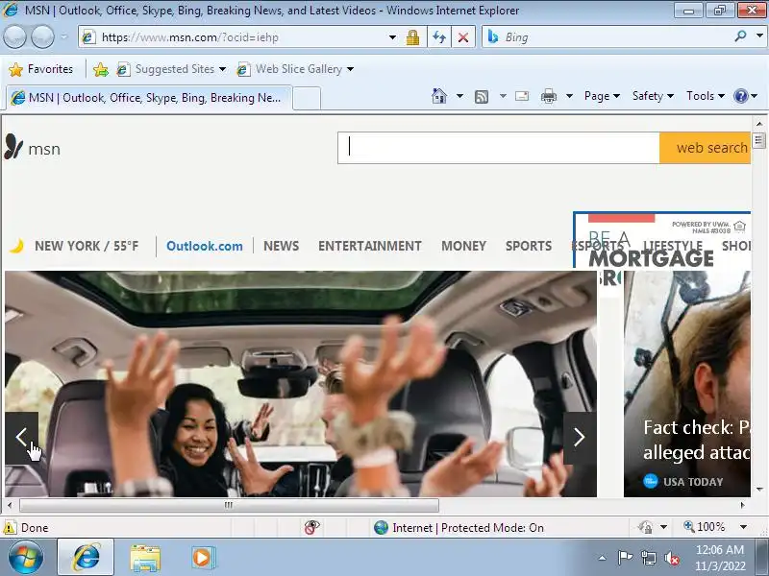Open the Fact check USA TODAY story

pyautogui.click(x=686, y=384)
